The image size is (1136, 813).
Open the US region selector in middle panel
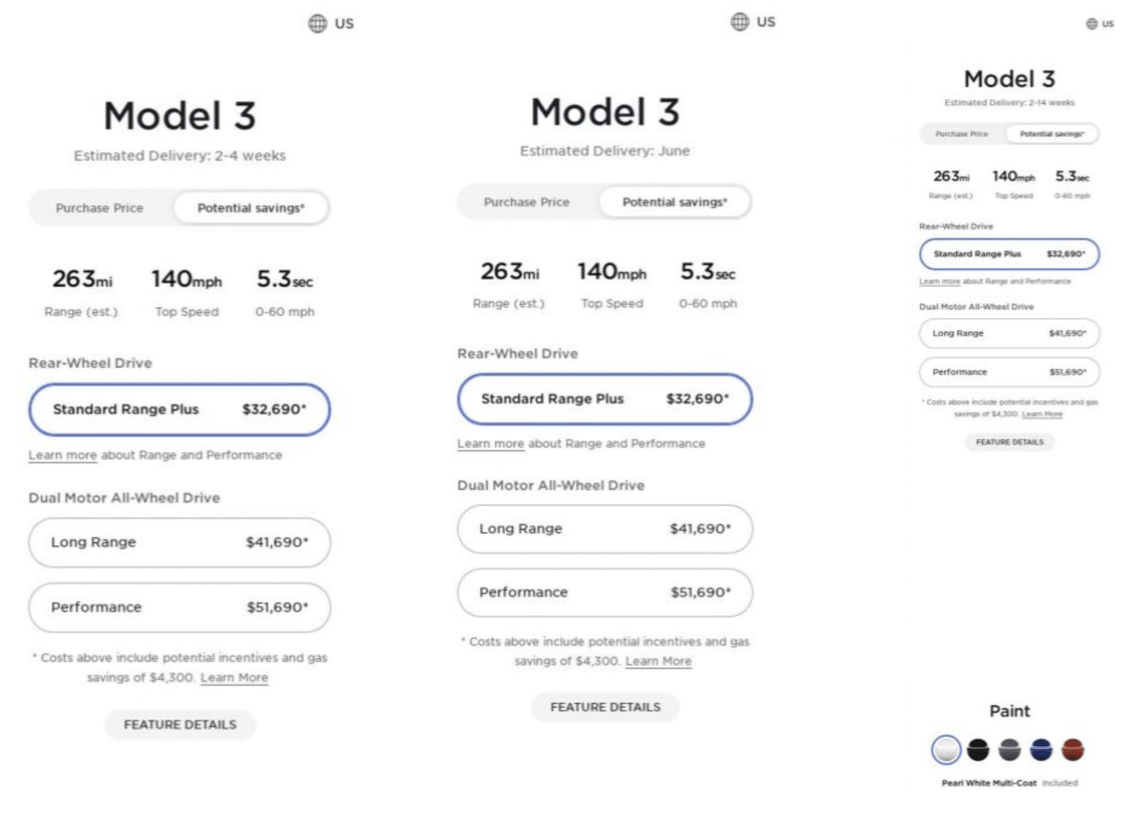tap(740, 21)
